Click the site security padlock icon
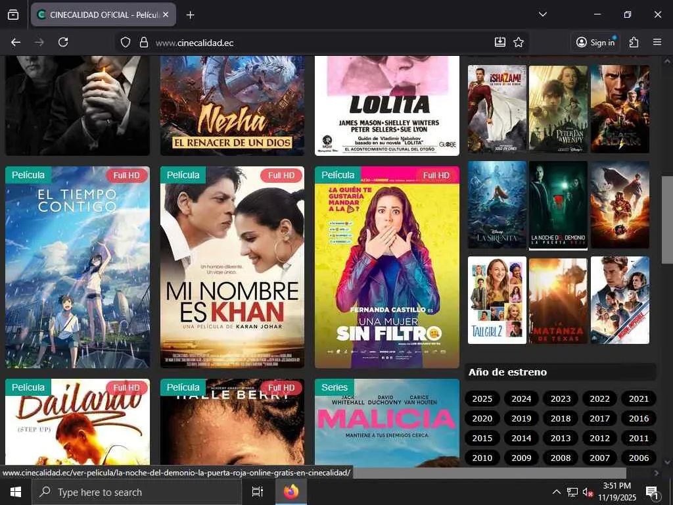 [144, 43]
